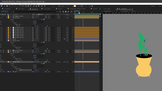Clear the timeline search field with X
Viewport: 162px width, 91px height.
pyautogui.click(x=57, y=12)
